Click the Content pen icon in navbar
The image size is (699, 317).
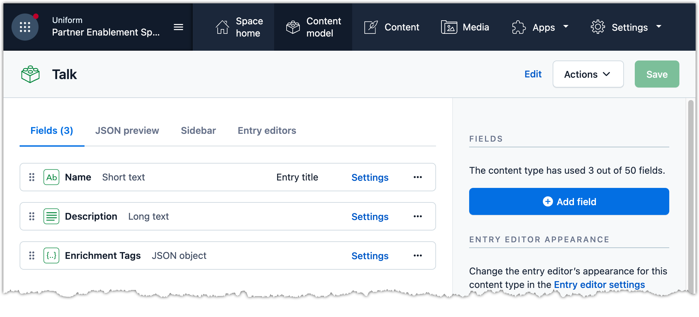click(371, 27)
